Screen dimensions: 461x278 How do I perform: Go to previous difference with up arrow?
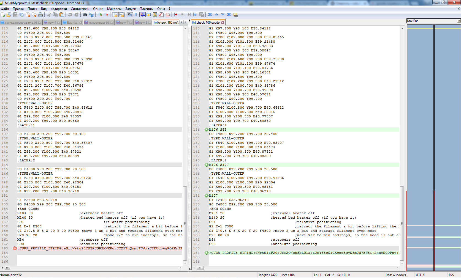coord(216,15)
